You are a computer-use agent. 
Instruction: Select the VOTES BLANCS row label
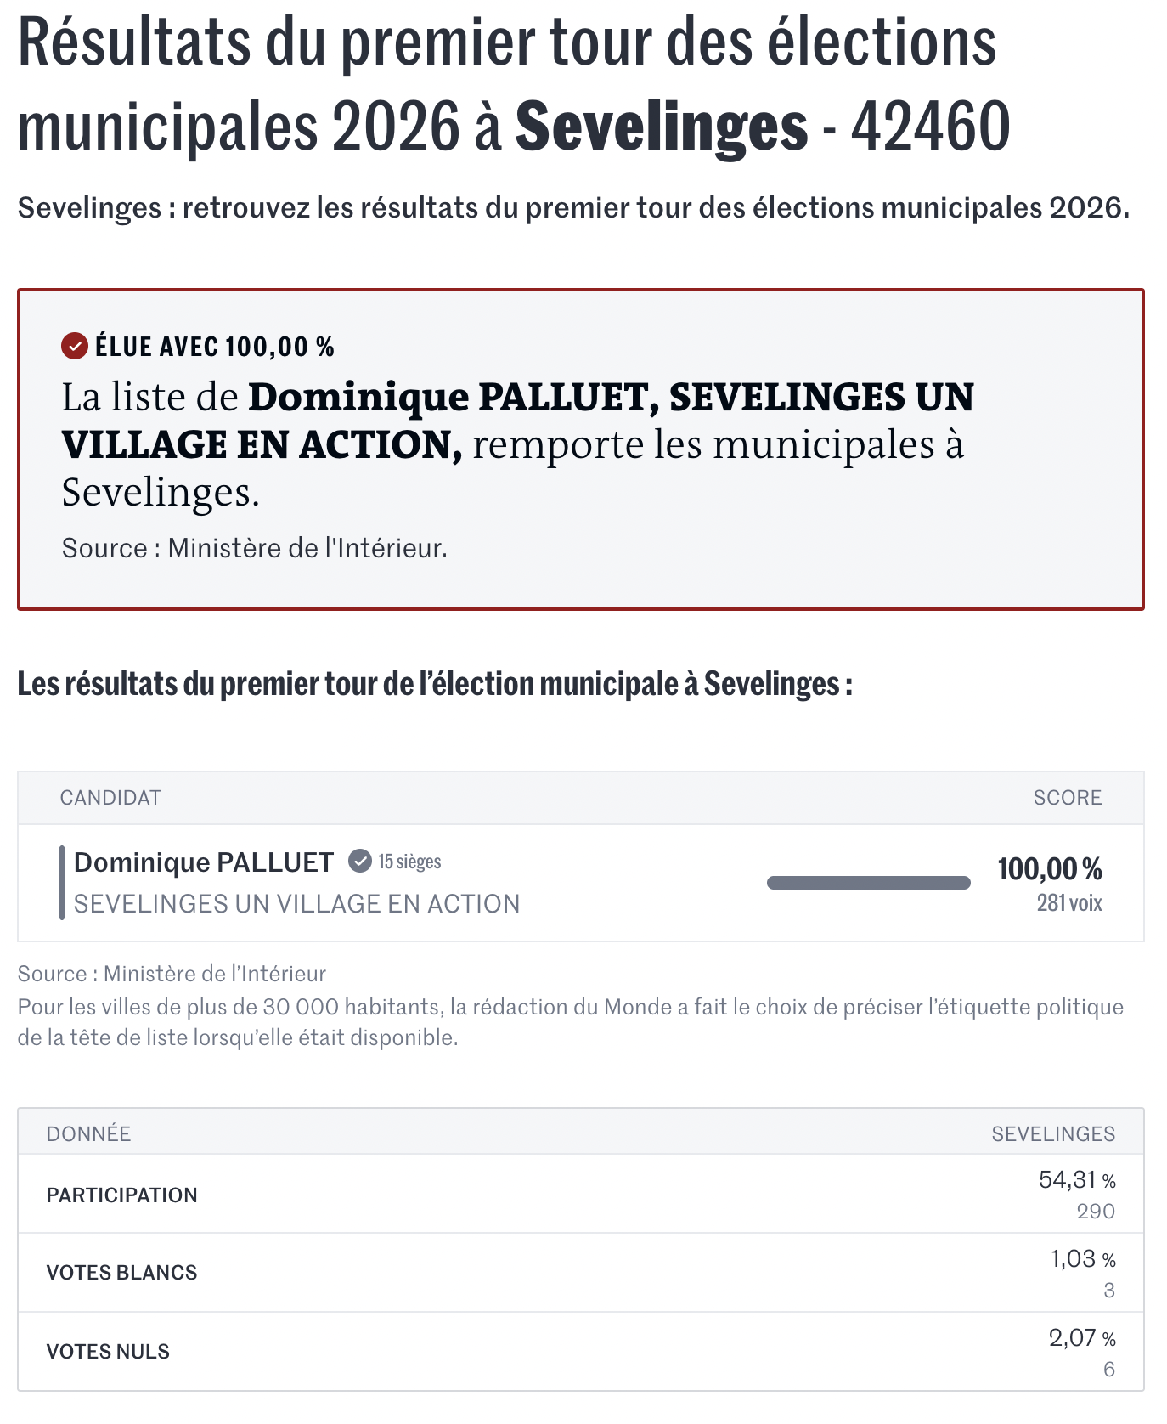(121, 1273)
